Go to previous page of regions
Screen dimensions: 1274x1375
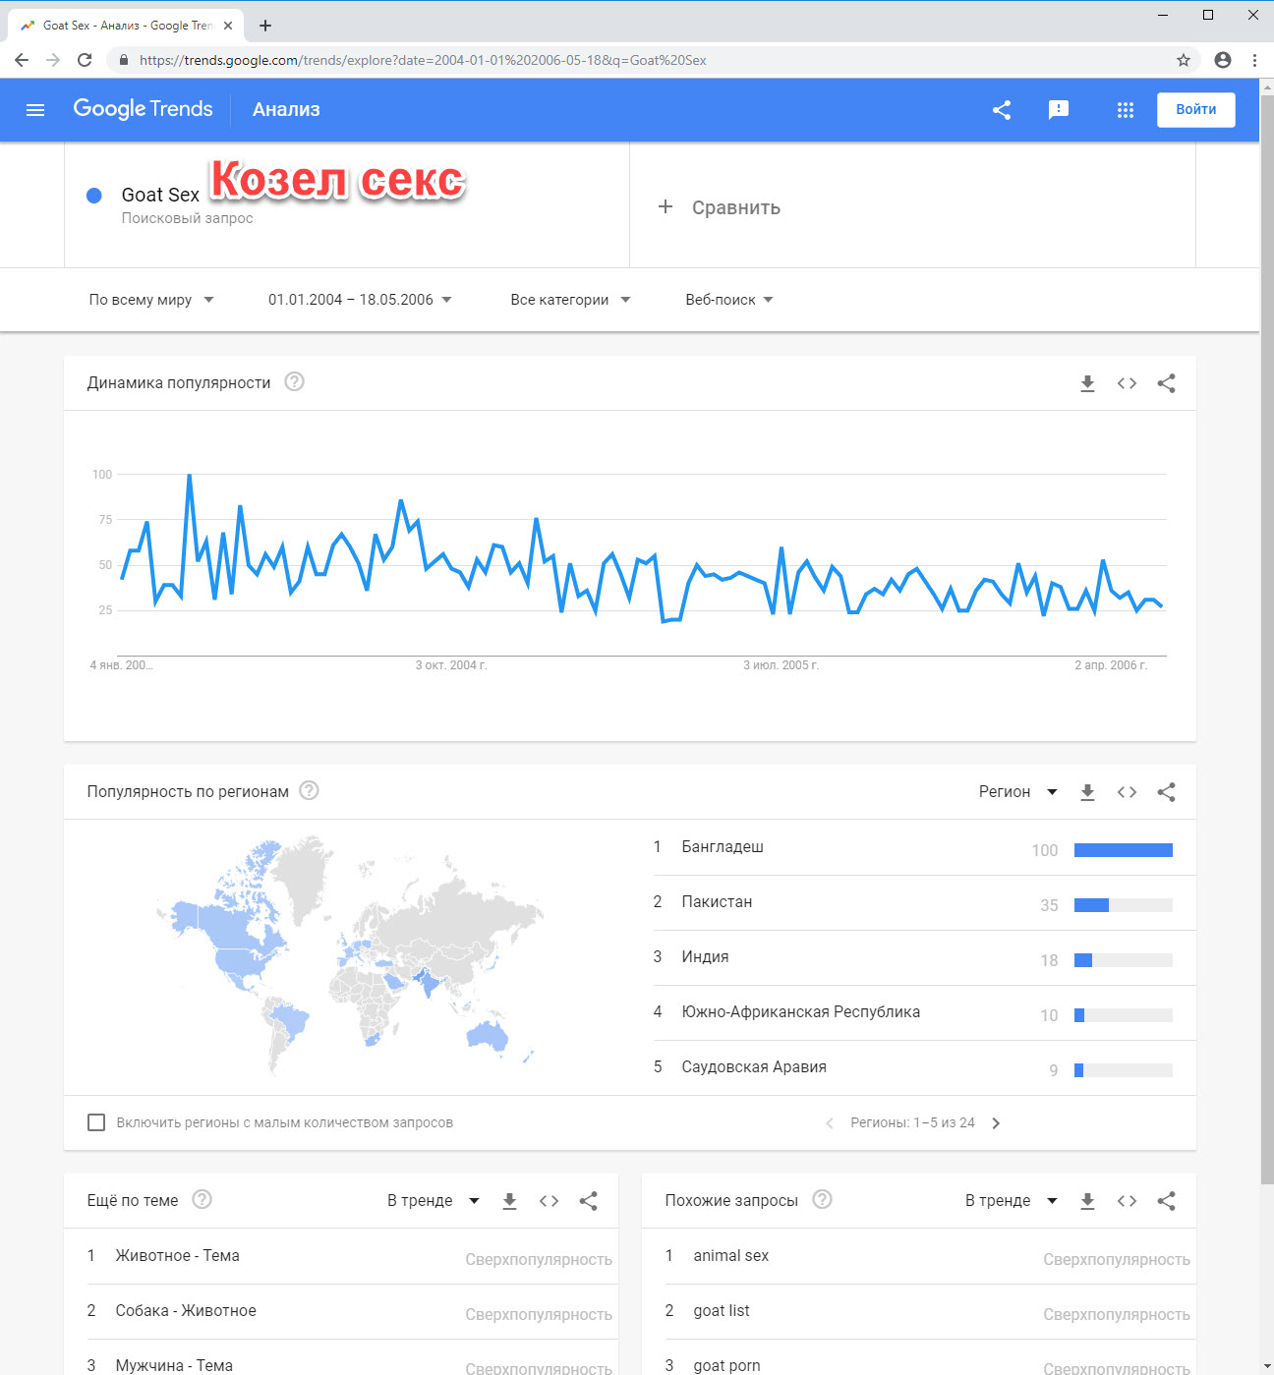point(829,1123)
